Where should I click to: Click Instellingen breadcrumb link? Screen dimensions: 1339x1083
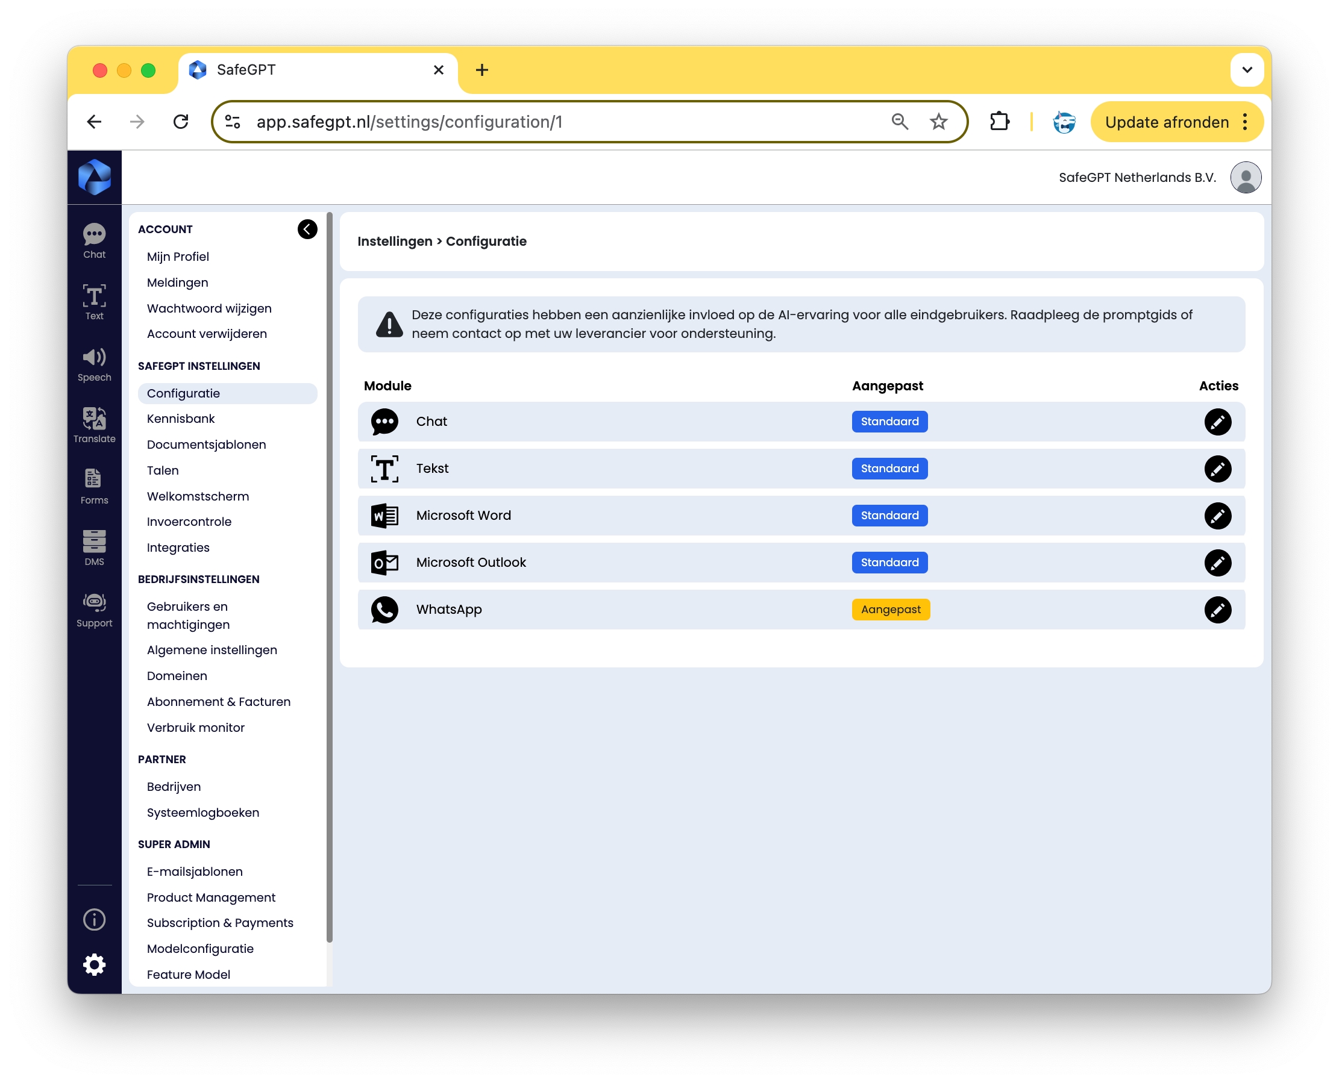pos(395,242)
